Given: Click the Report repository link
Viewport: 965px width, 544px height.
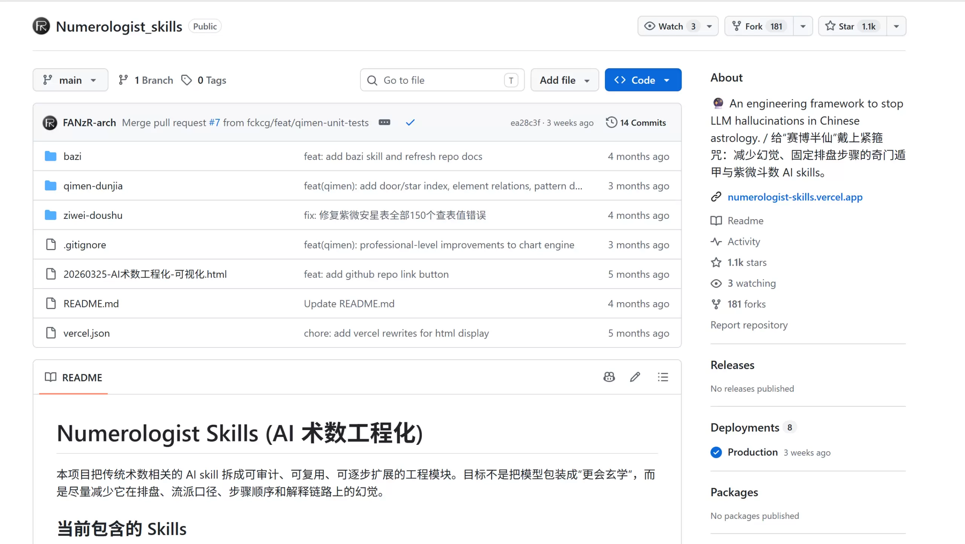Looking at the screenshot, I should click(749, 325).
